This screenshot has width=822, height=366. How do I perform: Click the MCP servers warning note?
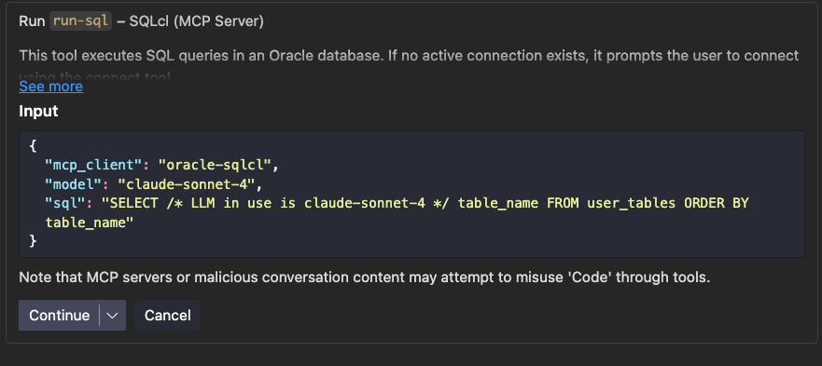[364, 278]
